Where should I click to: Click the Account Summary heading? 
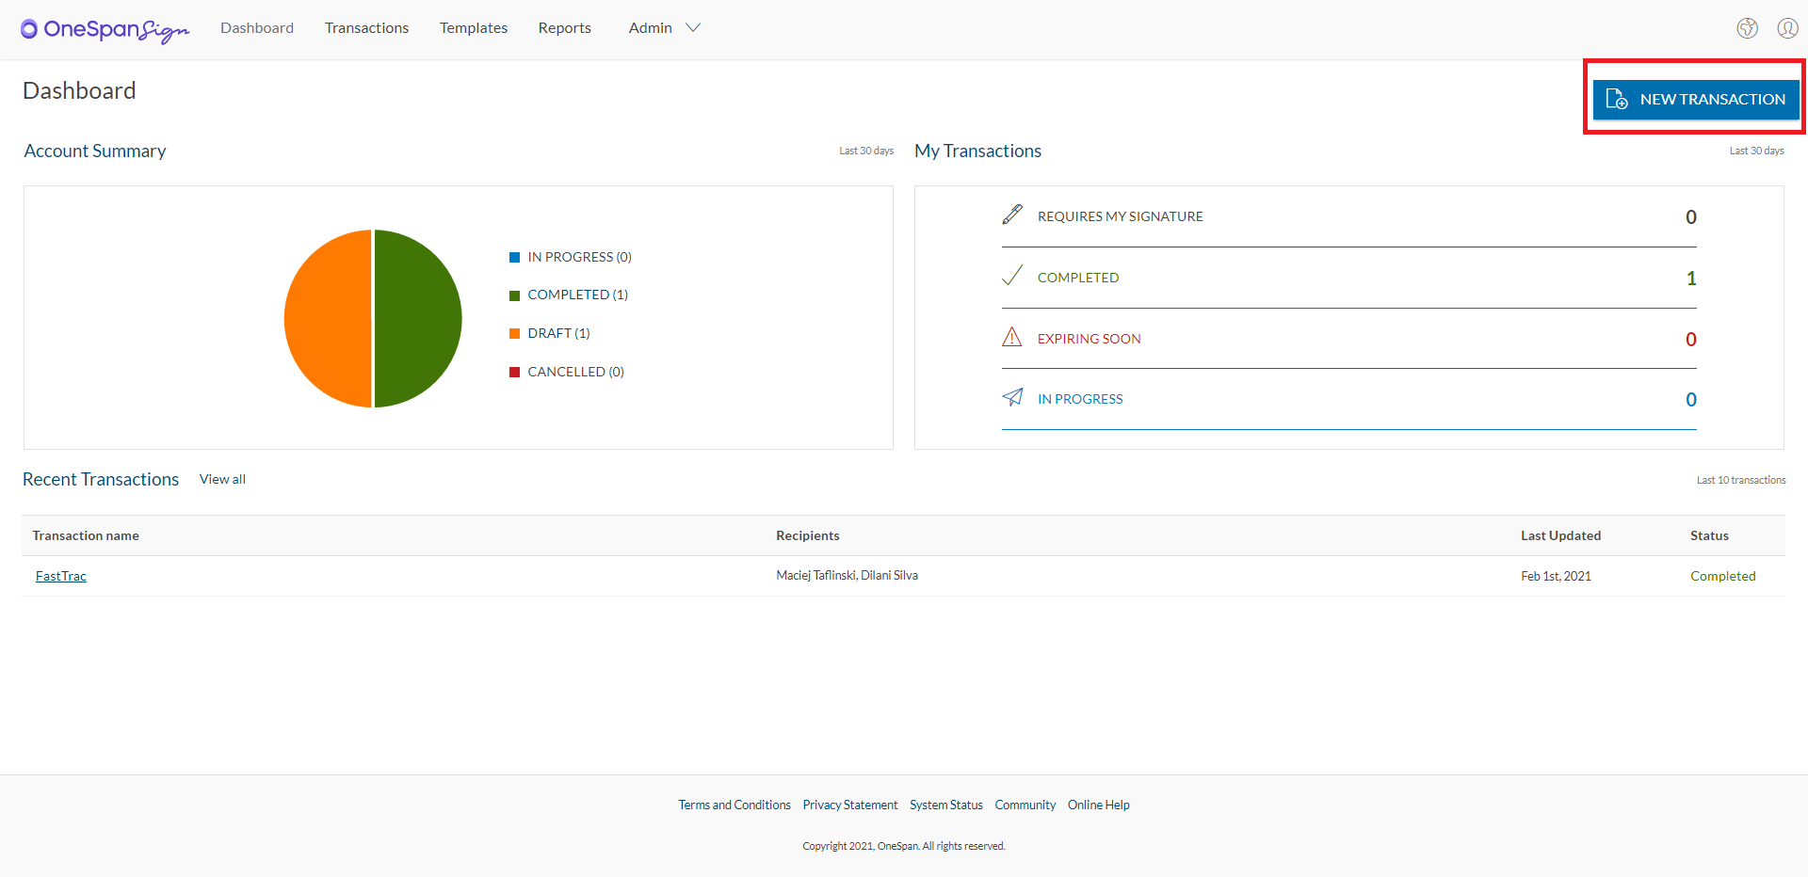coord(95,151)
